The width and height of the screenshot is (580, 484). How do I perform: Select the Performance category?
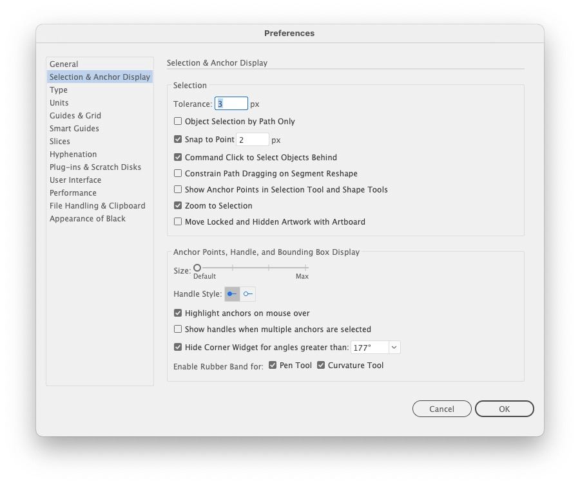(x=99, y=193)
